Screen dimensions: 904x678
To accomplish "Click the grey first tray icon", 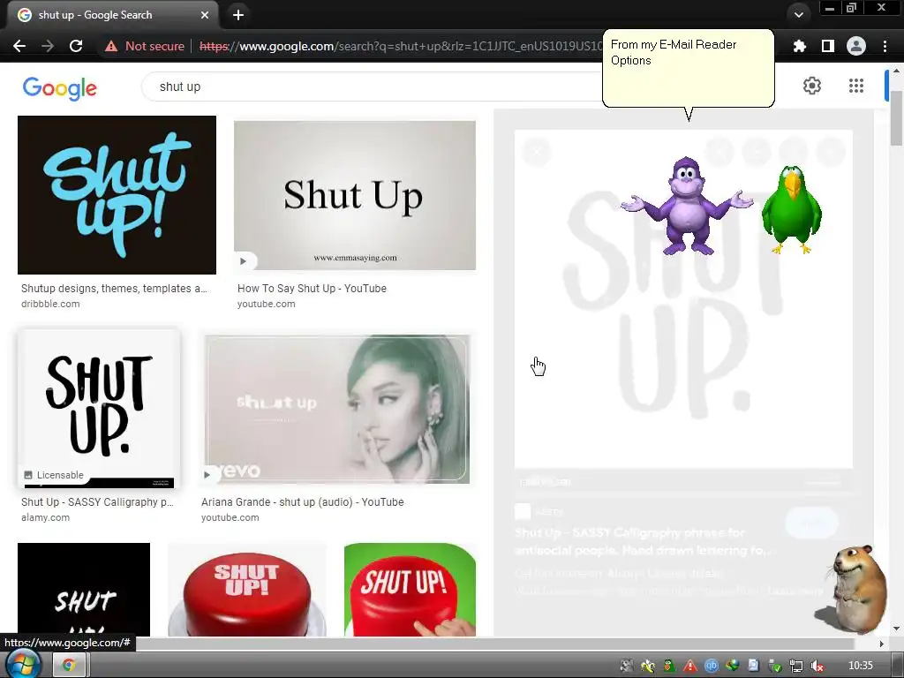I will (x=627, y=666).
